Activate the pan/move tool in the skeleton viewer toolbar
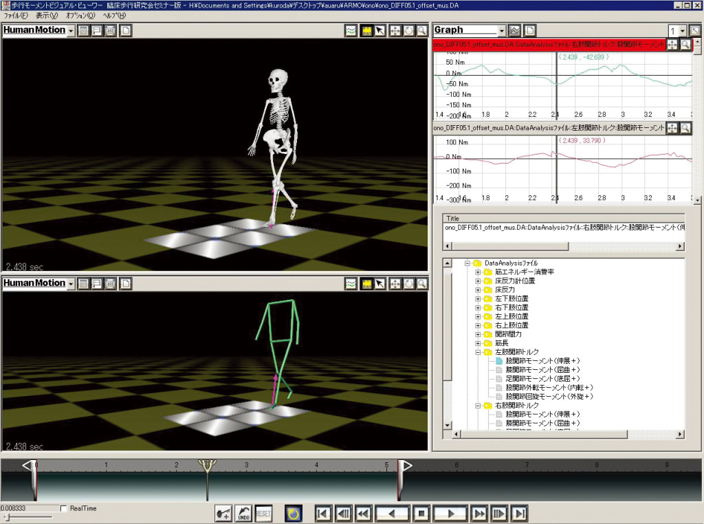The width and height of the screenshot is (704, 524). click(394, 30)
